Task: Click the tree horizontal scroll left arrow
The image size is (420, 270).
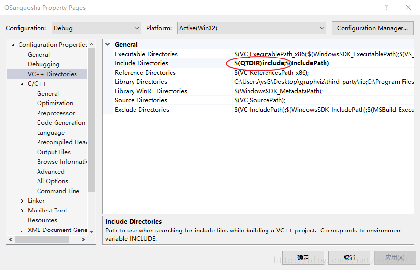Action: [x=11, y=239]
